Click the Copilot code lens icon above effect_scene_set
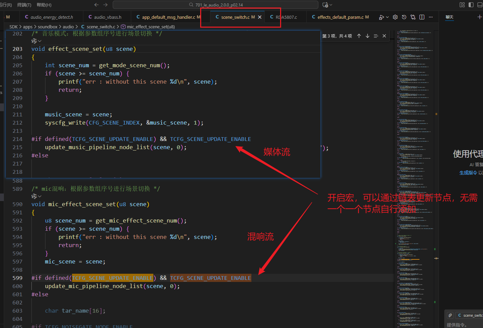This screenshot has width=483, height=328. coord(34,41)
